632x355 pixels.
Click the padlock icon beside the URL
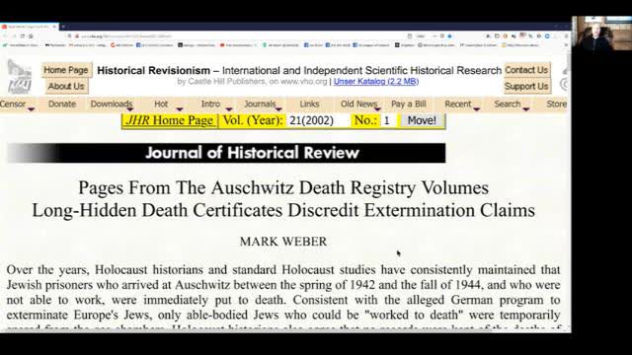click(77, 35)
